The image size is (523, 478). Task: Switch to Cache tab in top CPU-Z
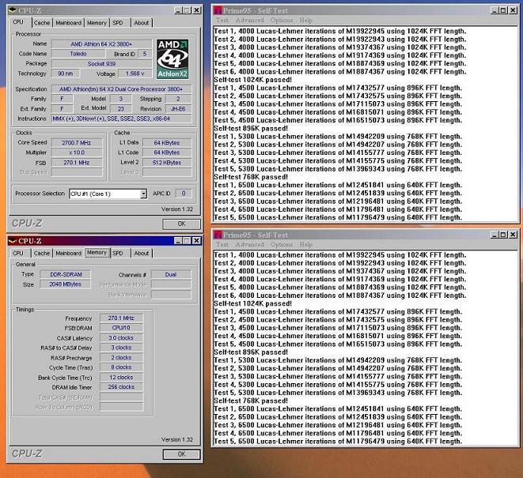click(42, 23)
